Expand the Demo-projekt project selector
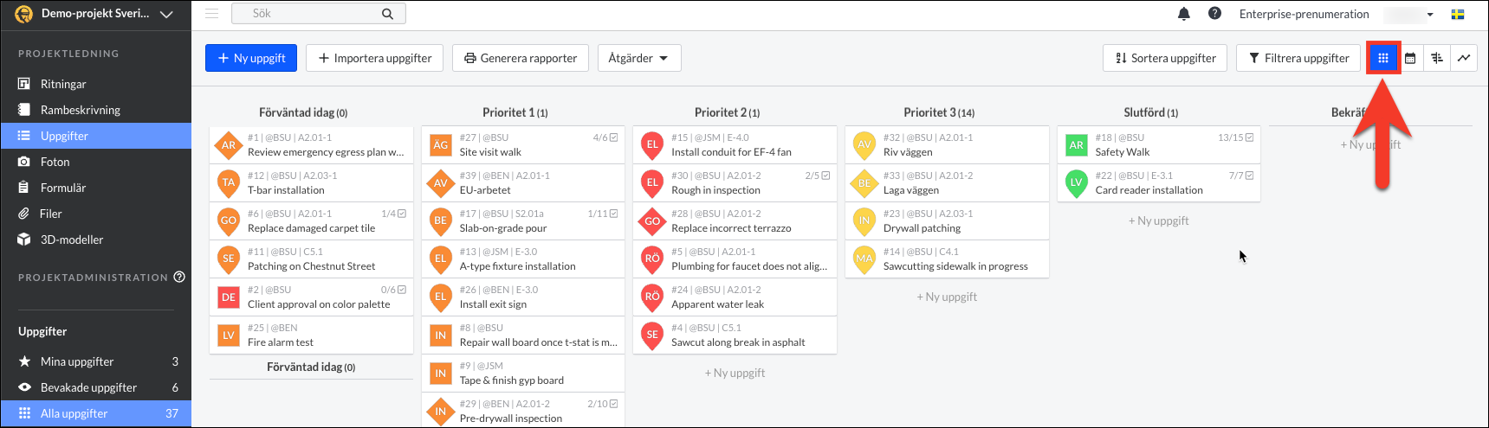The image size is (1489, 428). [x=166, y=14]
